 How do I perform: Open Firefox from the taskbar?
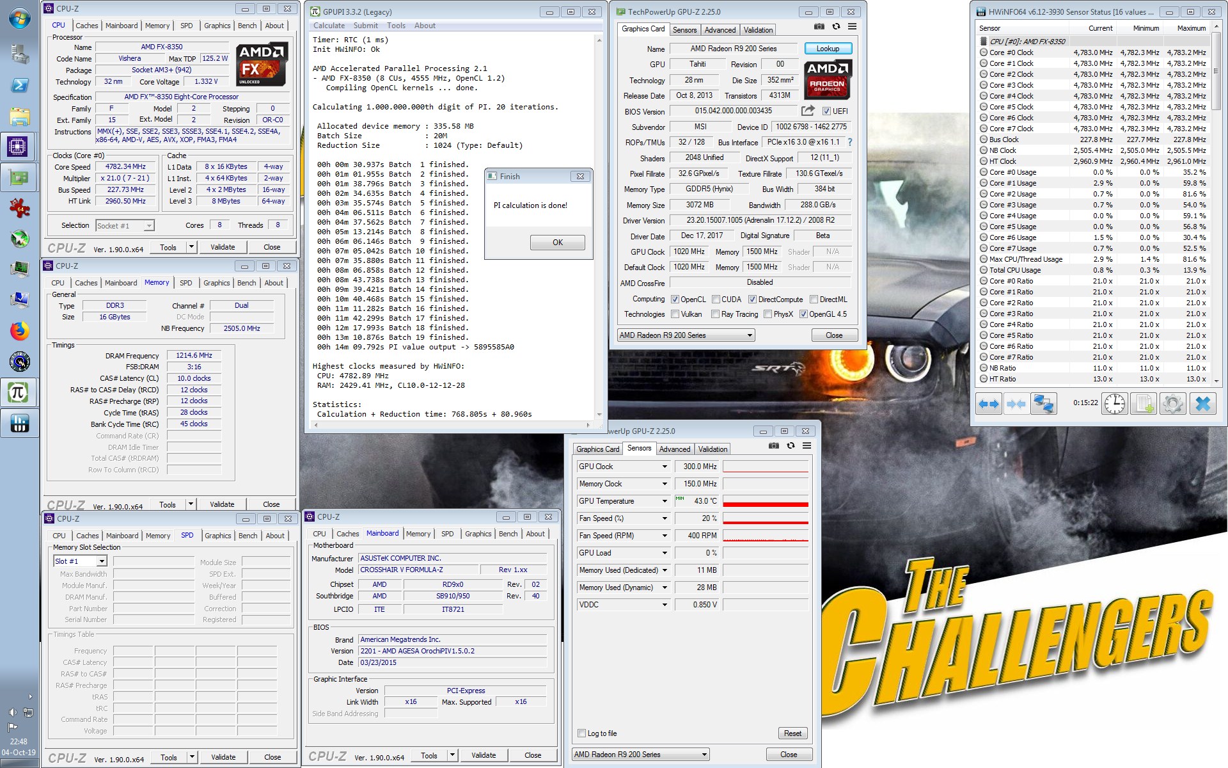coord(19,331)
